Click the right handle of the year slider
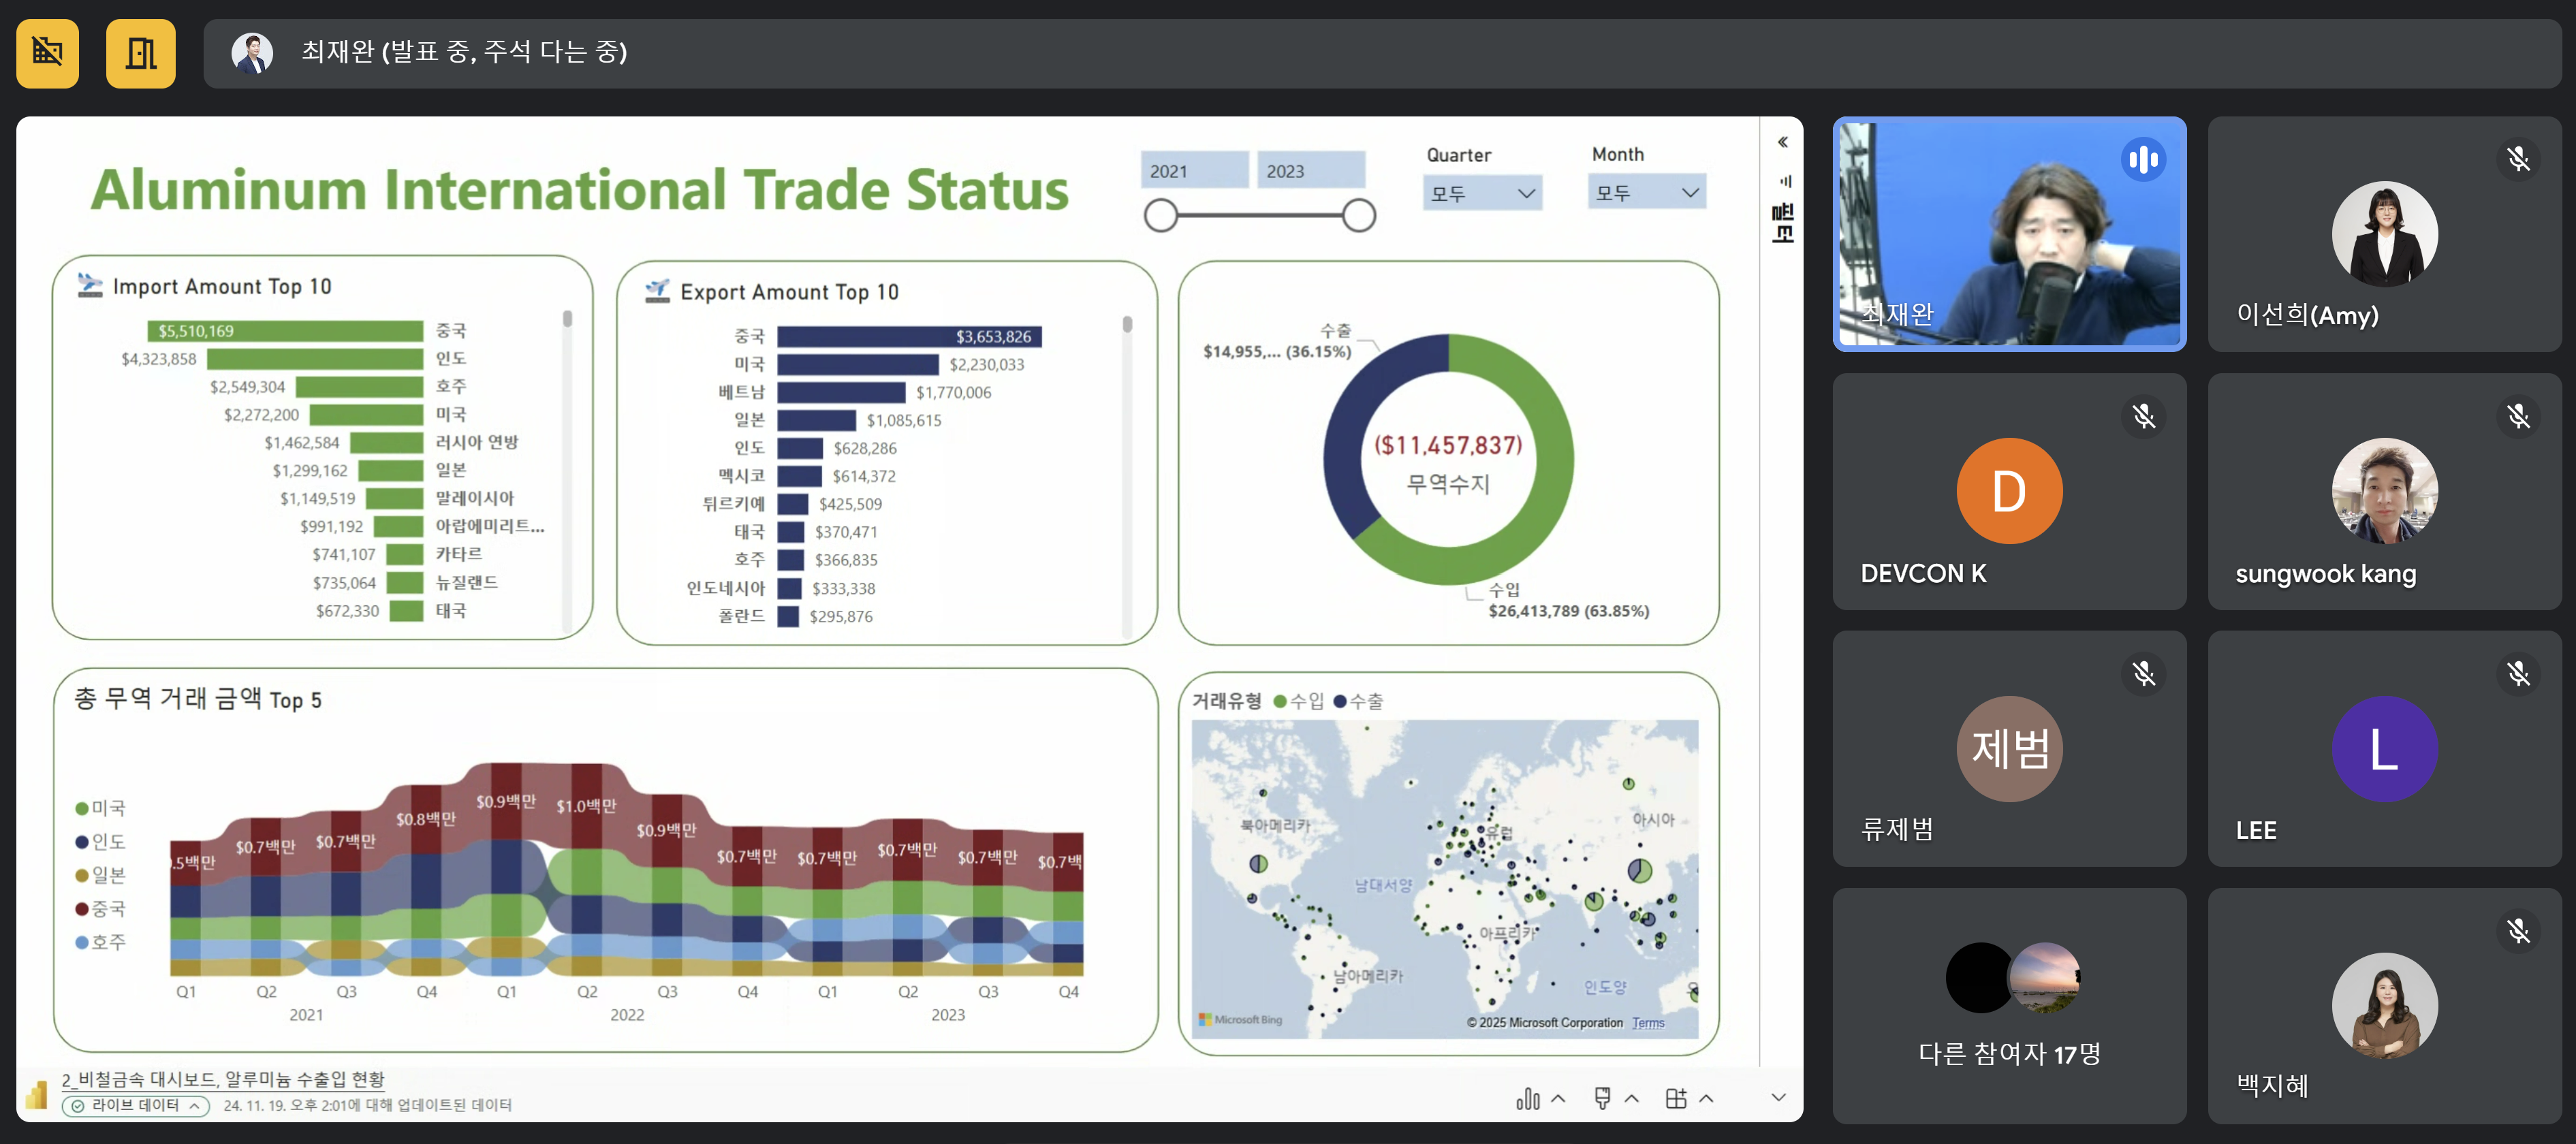Image resolution: width=2576 pixels, height=1144 pixels. click(x=1358, y=215)
